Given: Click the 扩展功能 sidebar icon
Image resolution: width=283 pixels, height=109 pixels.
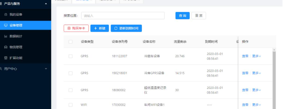Looking at the screenshot, I should pos(6,58).
